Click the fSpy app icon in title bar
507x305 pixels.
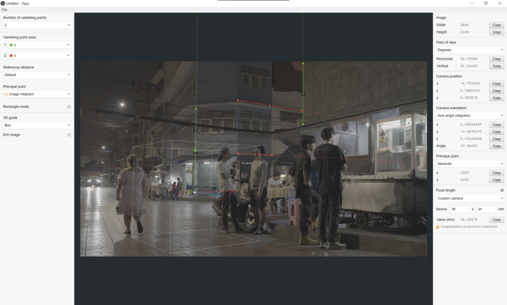click(3, 3)
